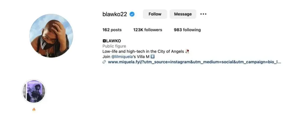Click the blue verified badge icon
The height and width of the screenshot is (126, 302).
click(132, 14)
